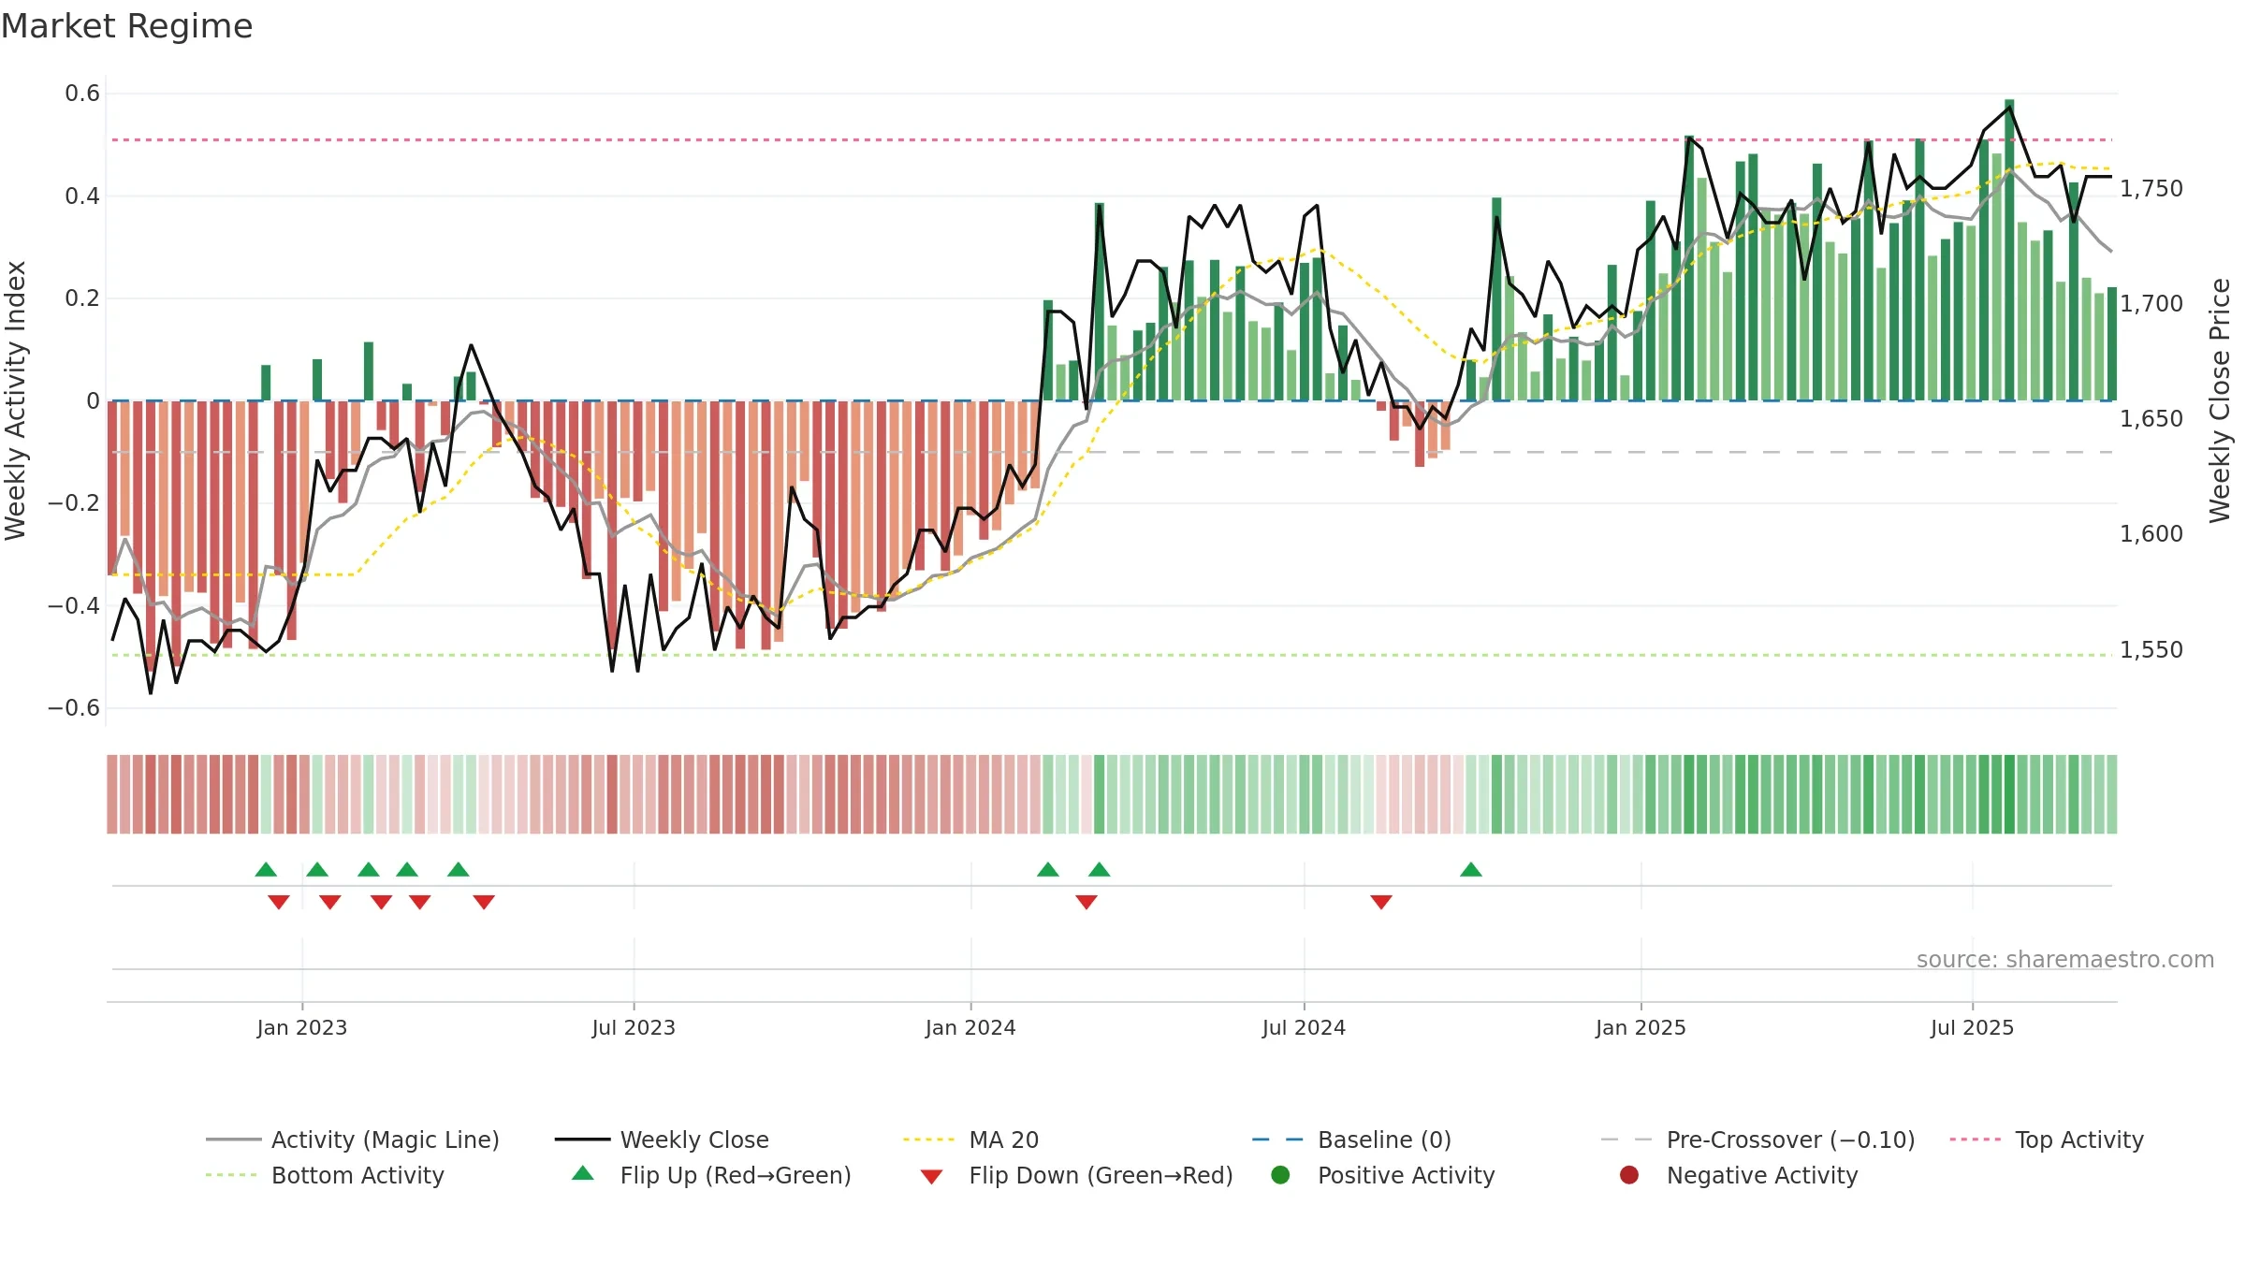Toggle Flip Up (Red→Green) legend entry
This screenshot has height=1263, width=2246.
[x=712, y=1175]
